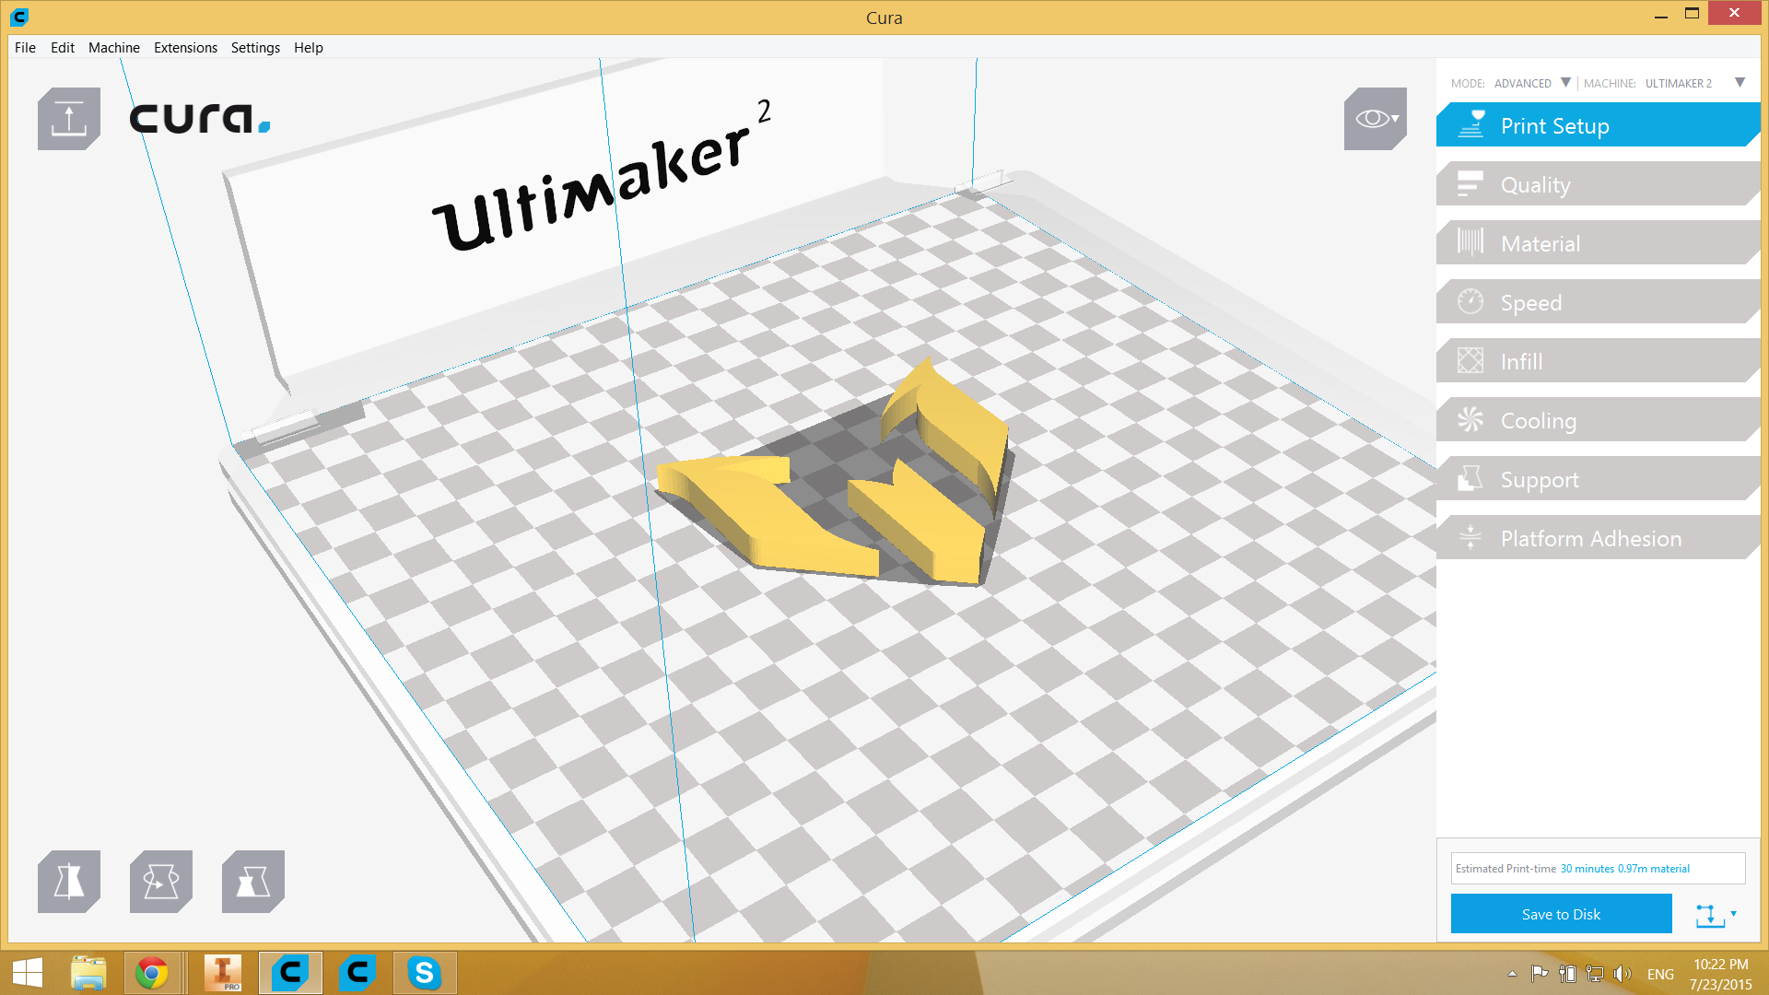Select the middle transform tool with arrows

(161, 882)
